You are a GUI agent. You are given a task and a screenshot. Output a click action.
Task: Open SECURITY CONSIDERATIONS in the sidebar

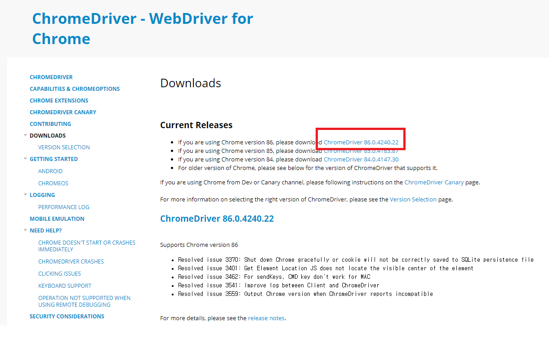67,317
